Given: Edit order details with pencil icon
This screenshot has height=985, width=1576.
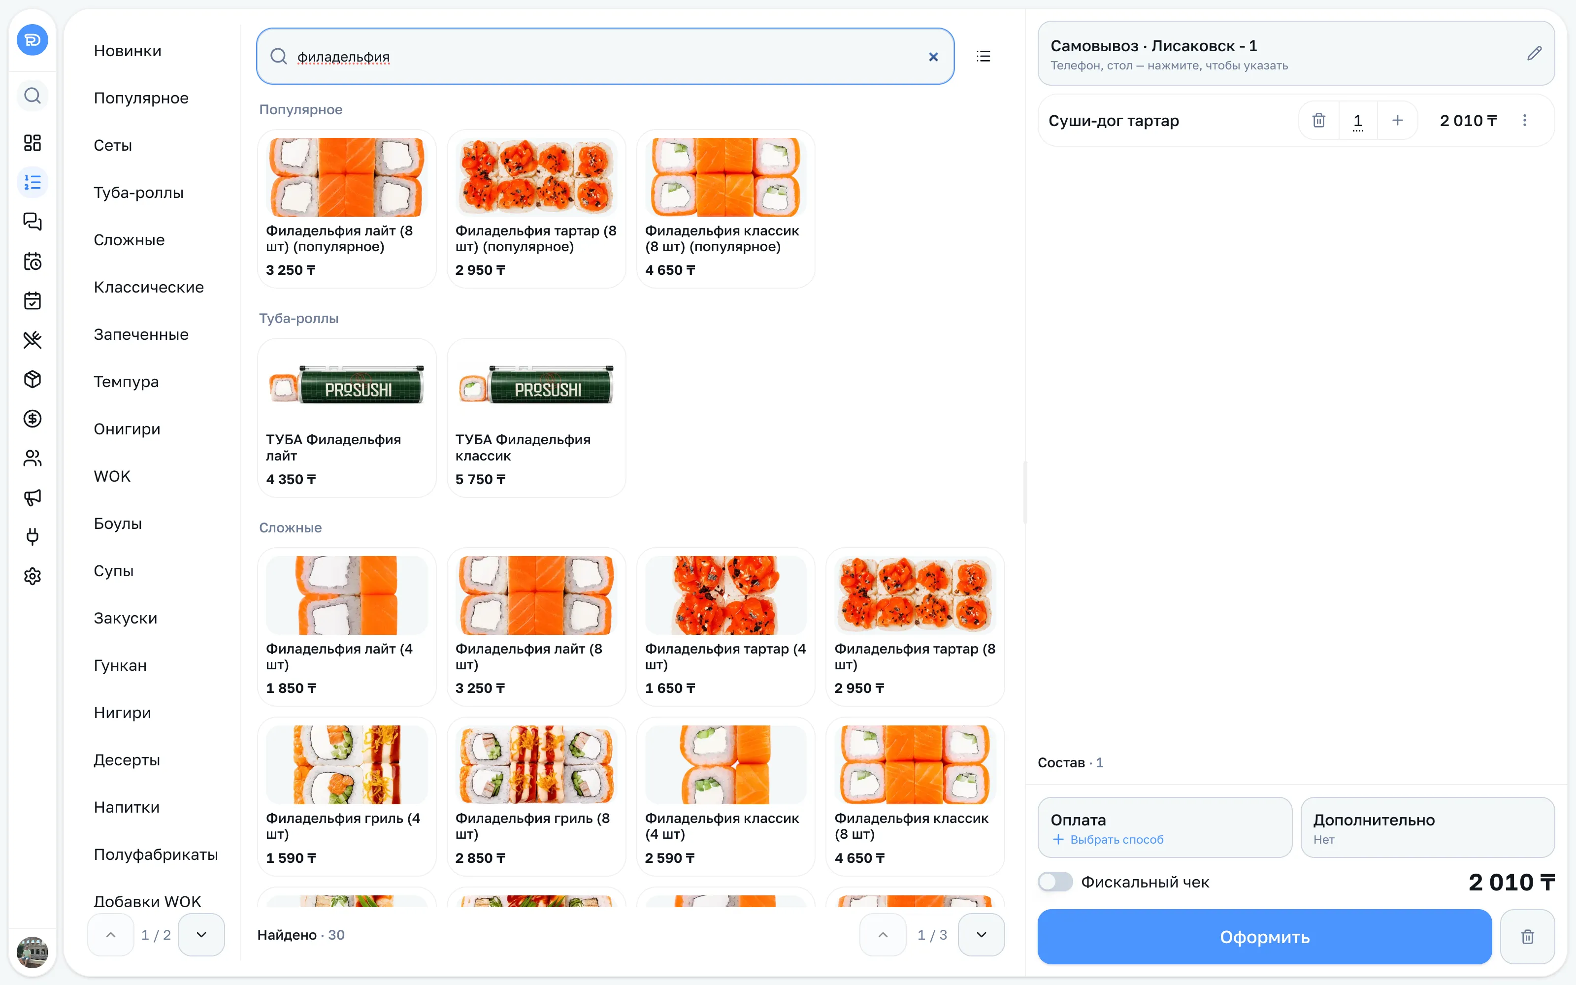Looking at the screenshot, I should (1534, 53).
